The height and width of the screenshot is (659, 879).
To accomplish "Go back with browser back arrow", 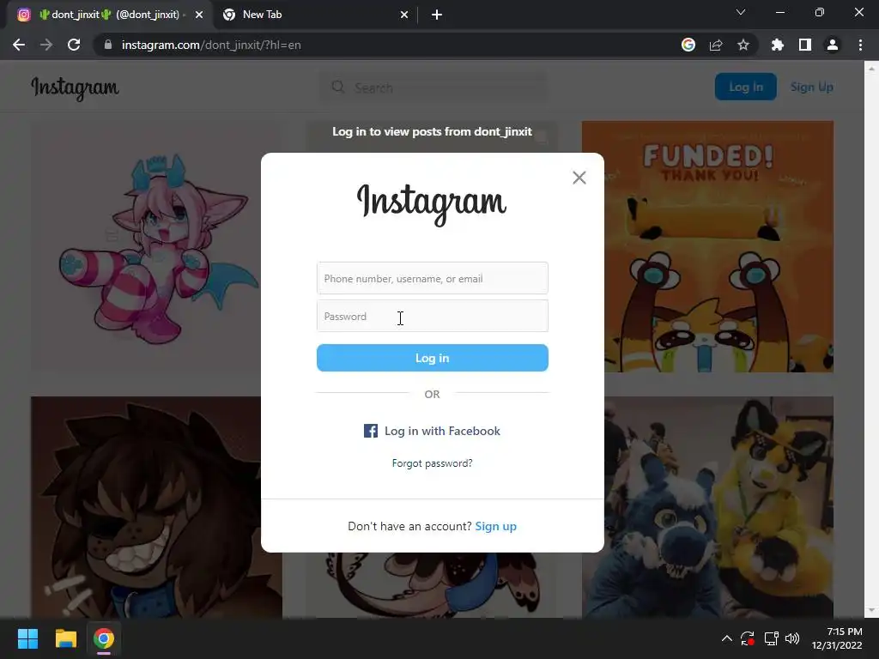I will [19, 45].
